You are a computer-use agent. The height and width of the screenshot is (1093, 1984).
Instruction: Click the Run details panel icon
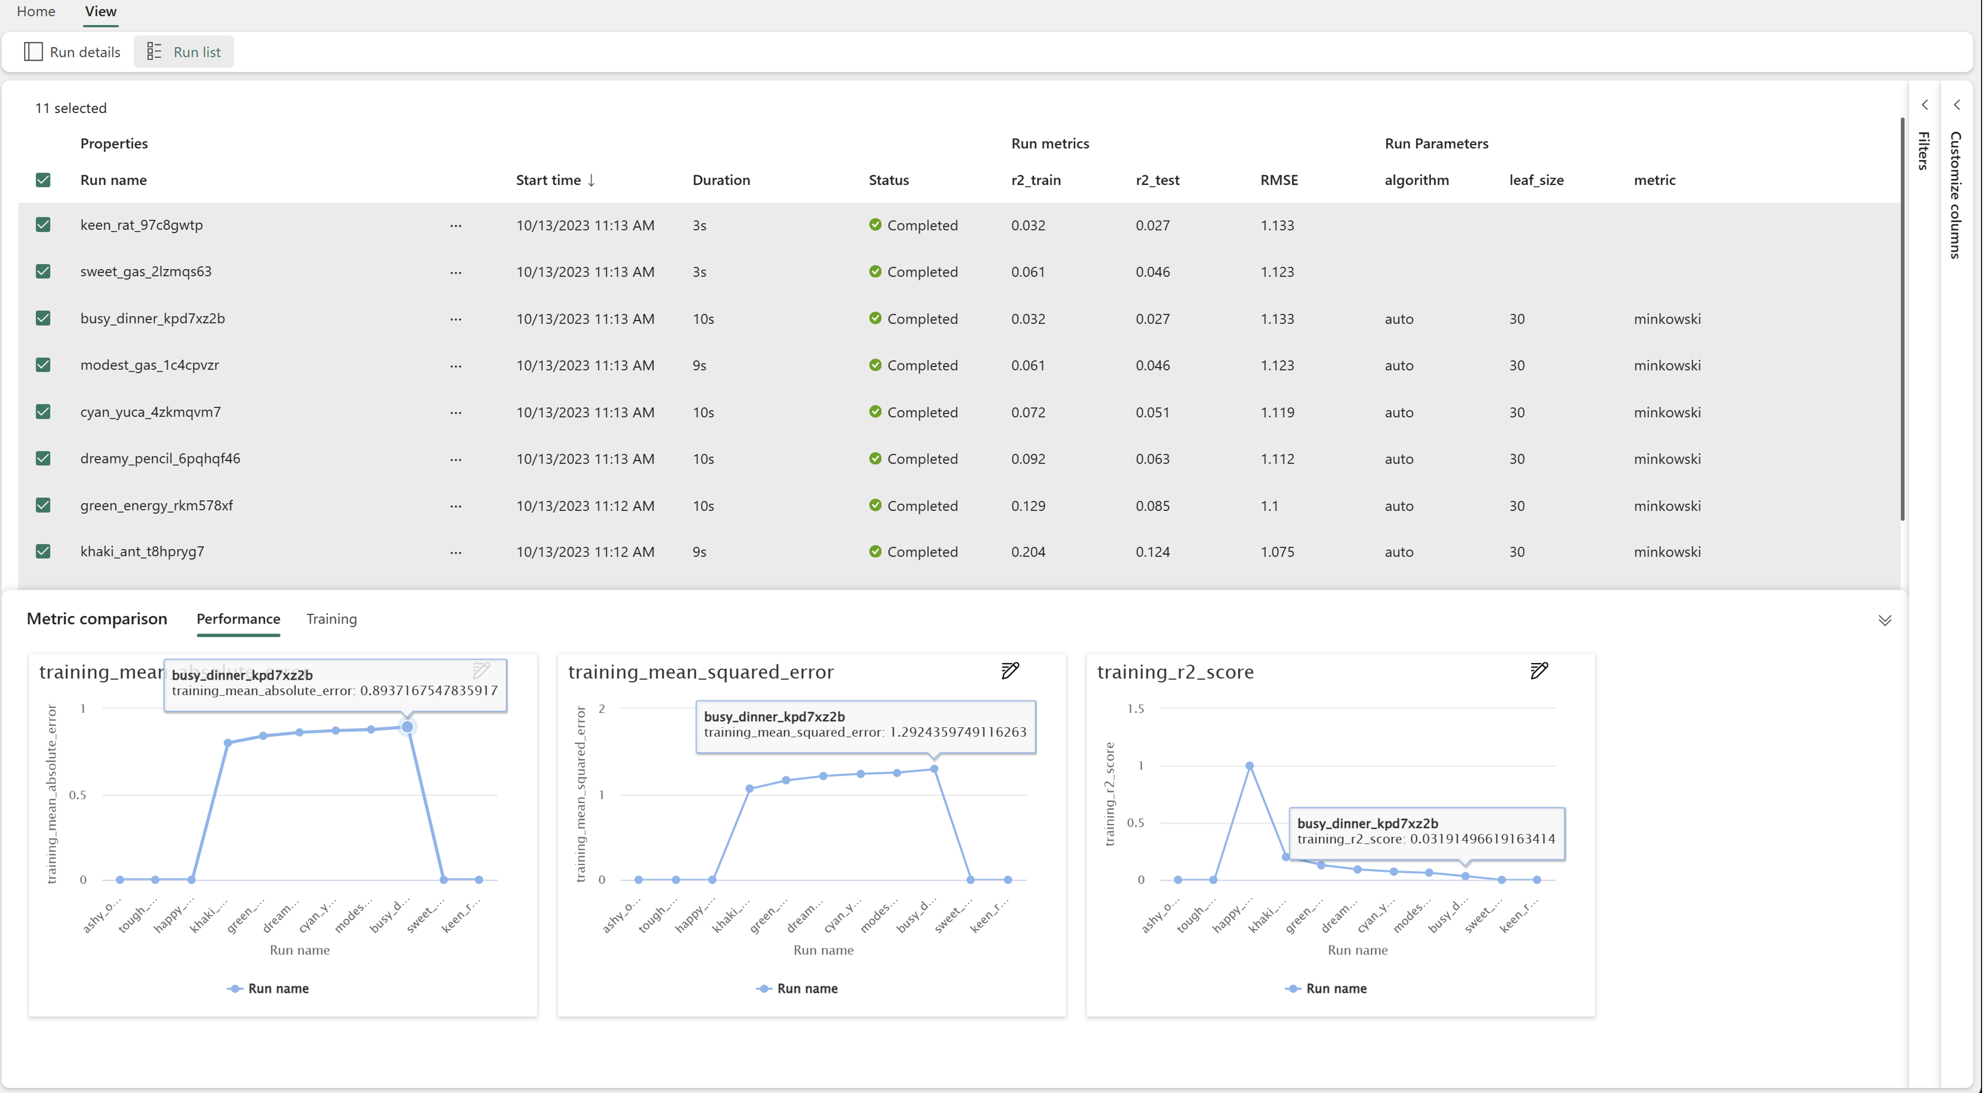[x=33, y=51]
